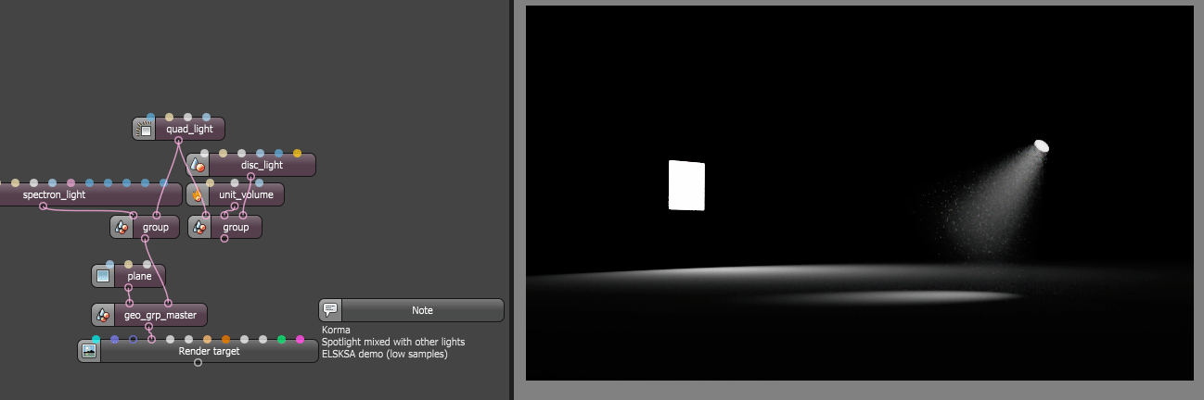Click the plane node's output pin

tap(128, 287)
